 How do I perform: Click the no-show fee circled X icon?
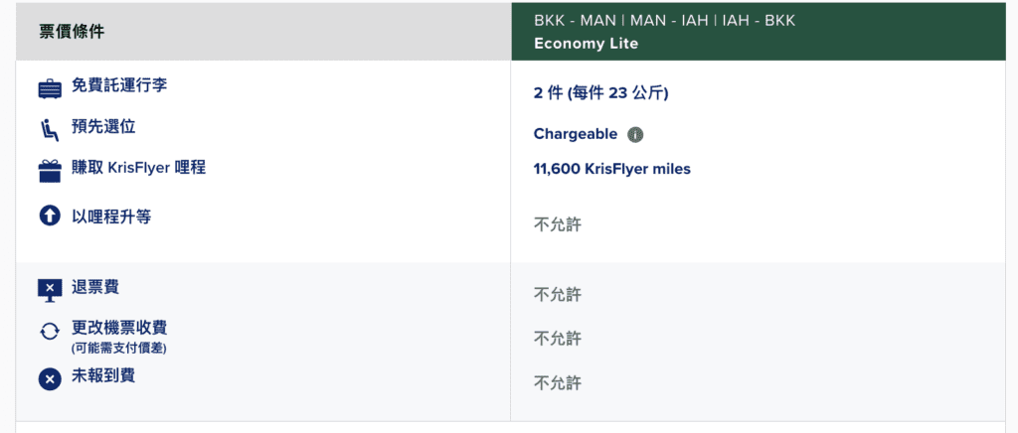pyautogui.click(x=50, y=379)
